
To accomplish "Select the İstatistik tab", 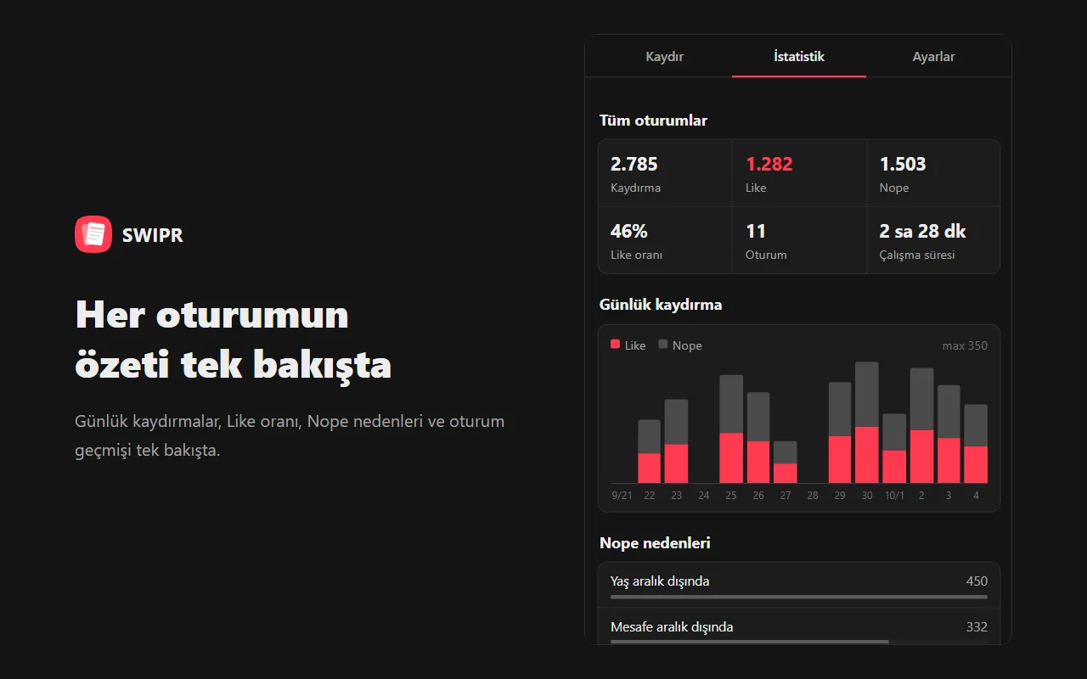I will point(799,57).
